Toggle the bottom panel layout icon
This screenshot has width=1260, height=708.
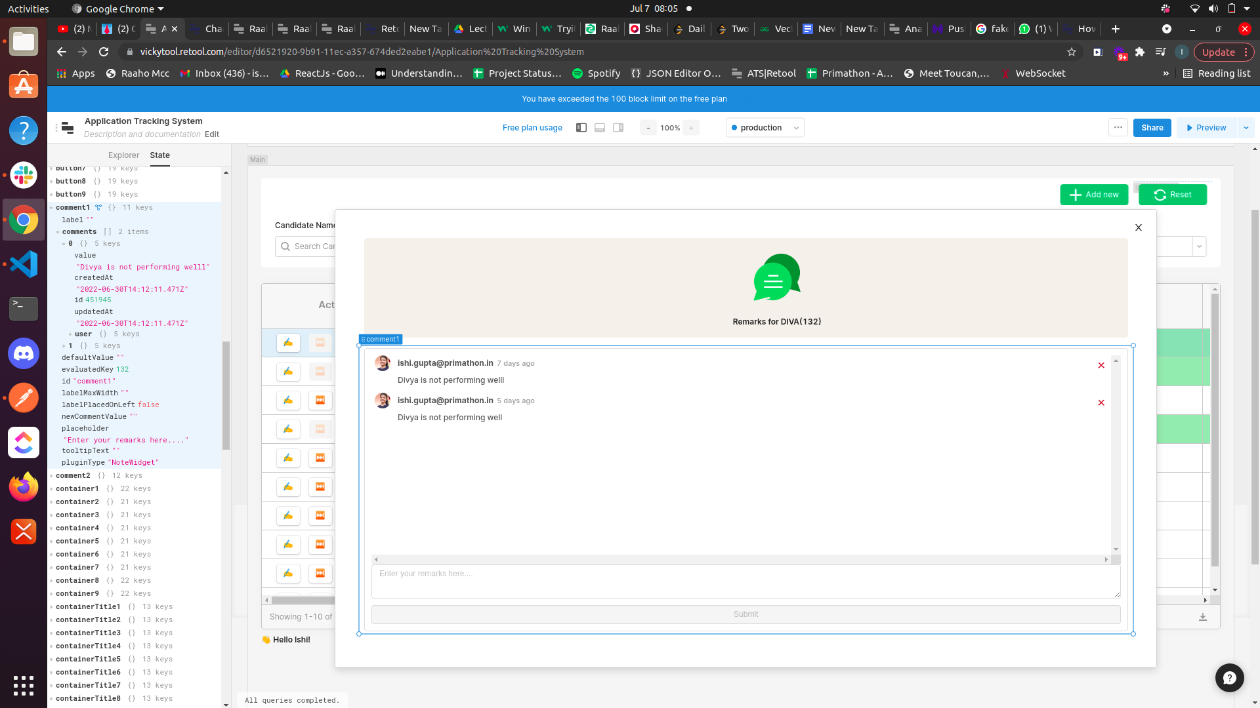600,128
